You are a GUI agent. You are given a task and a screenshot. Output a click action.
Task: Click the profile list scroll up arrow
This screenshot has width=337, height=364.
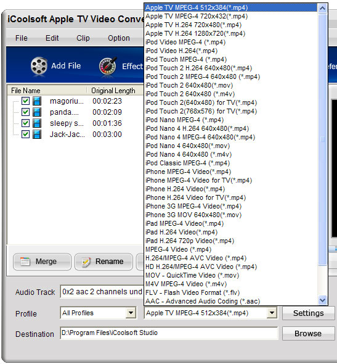pos(322,9)
